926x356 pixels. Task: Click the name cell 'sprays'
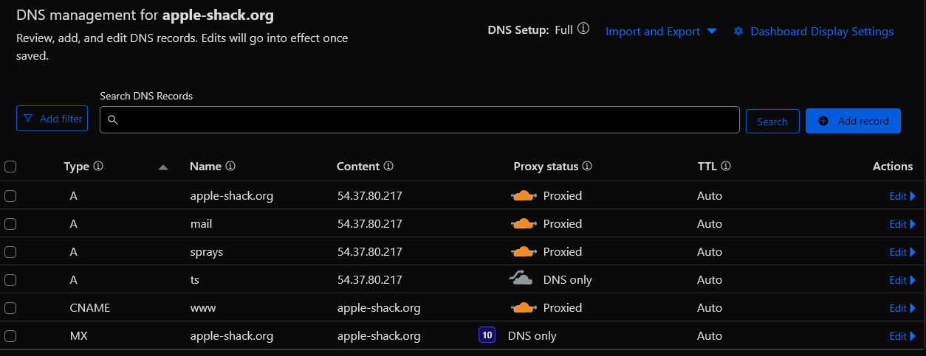pos(206,251)
